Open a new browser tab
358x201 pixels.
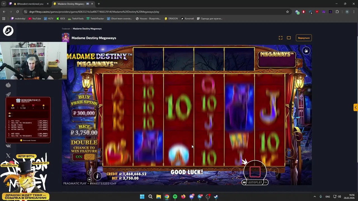coord(99,4)
